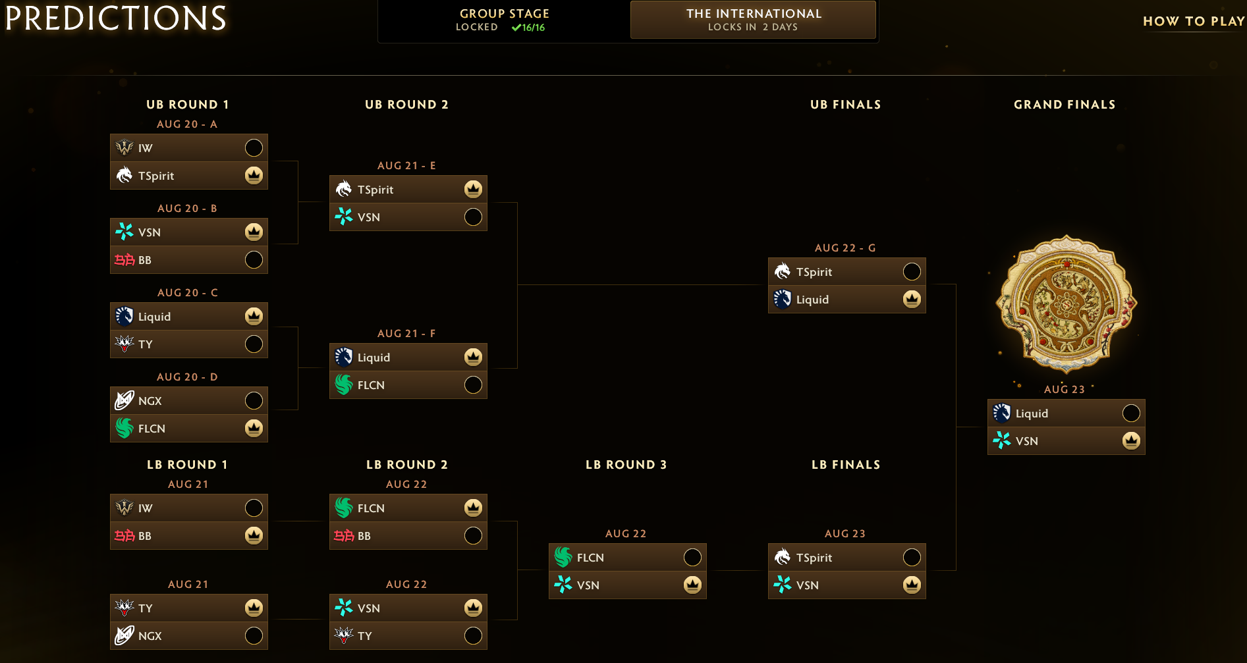
Task: Click the FLCN logo in LB Round 3
Action: click(x=563, y=557)
